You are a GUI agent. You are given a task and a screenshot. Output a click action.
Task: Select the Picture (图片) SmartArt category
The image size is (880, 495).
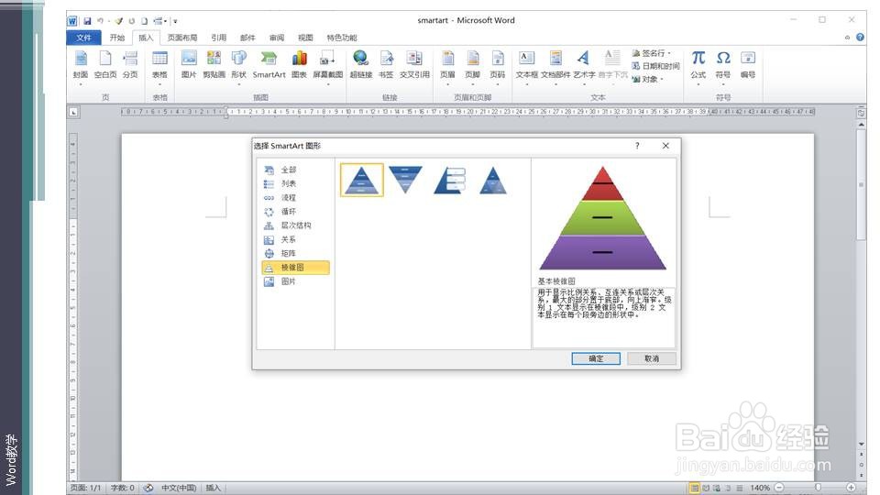click(295, 281)
